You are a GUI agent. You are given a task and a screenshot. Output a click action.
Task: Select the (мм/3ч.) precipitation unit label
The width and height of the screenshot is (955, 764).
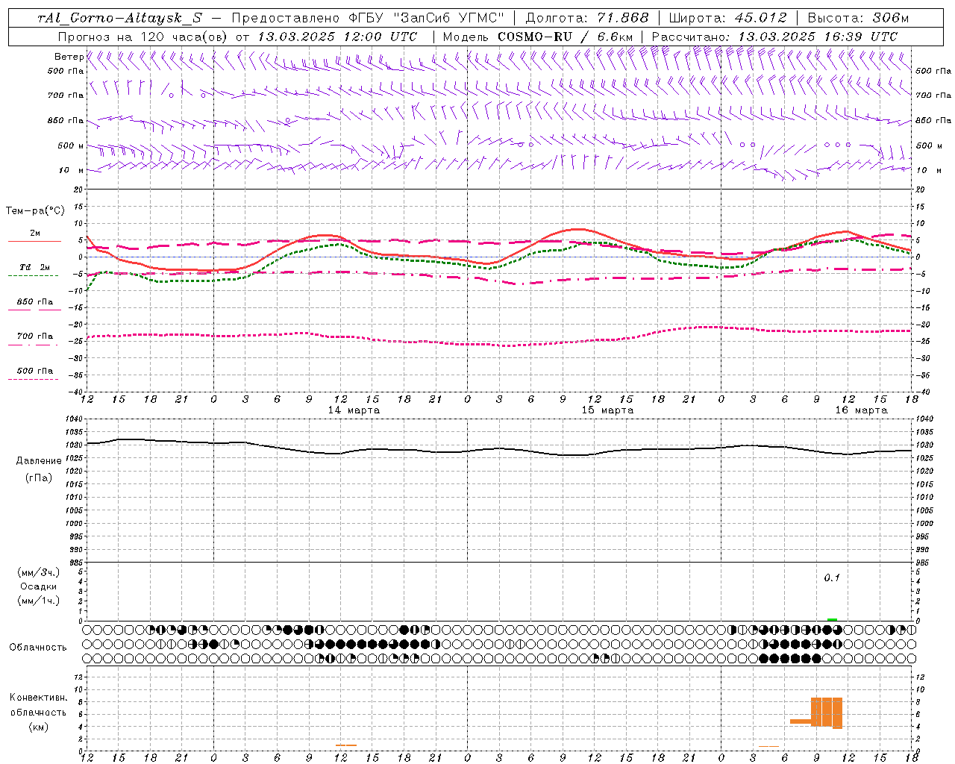(x=39, y=572)
